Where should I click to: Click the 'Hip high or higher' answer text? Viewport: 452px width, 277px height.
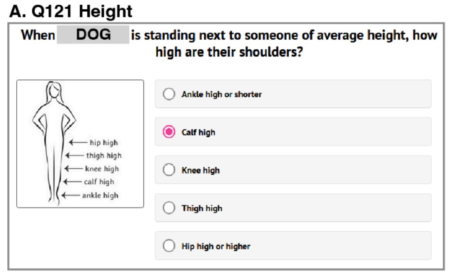click(216, 246)
